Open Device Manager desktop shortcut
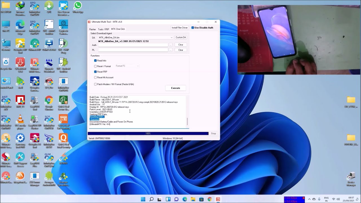Screen dimensions: 361x203 [351, 179]
